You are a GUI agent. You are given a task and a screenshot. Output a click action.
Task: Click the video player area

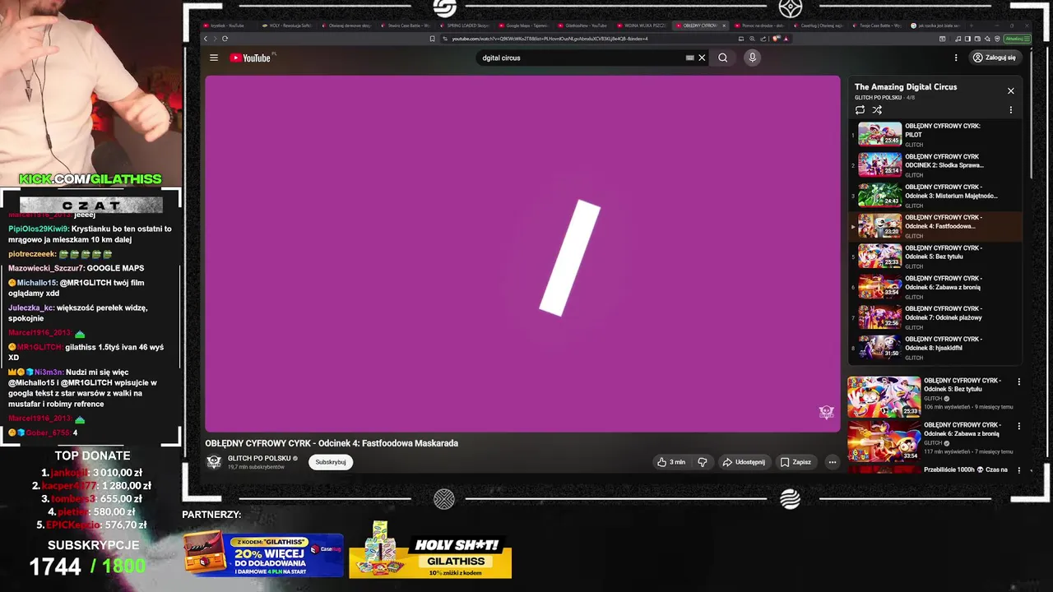click(522, 253)
